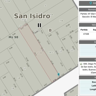Viewport: 96px width, 96px height.
Task: Select parcel 7 B on the map
Action: pos(61,21)
